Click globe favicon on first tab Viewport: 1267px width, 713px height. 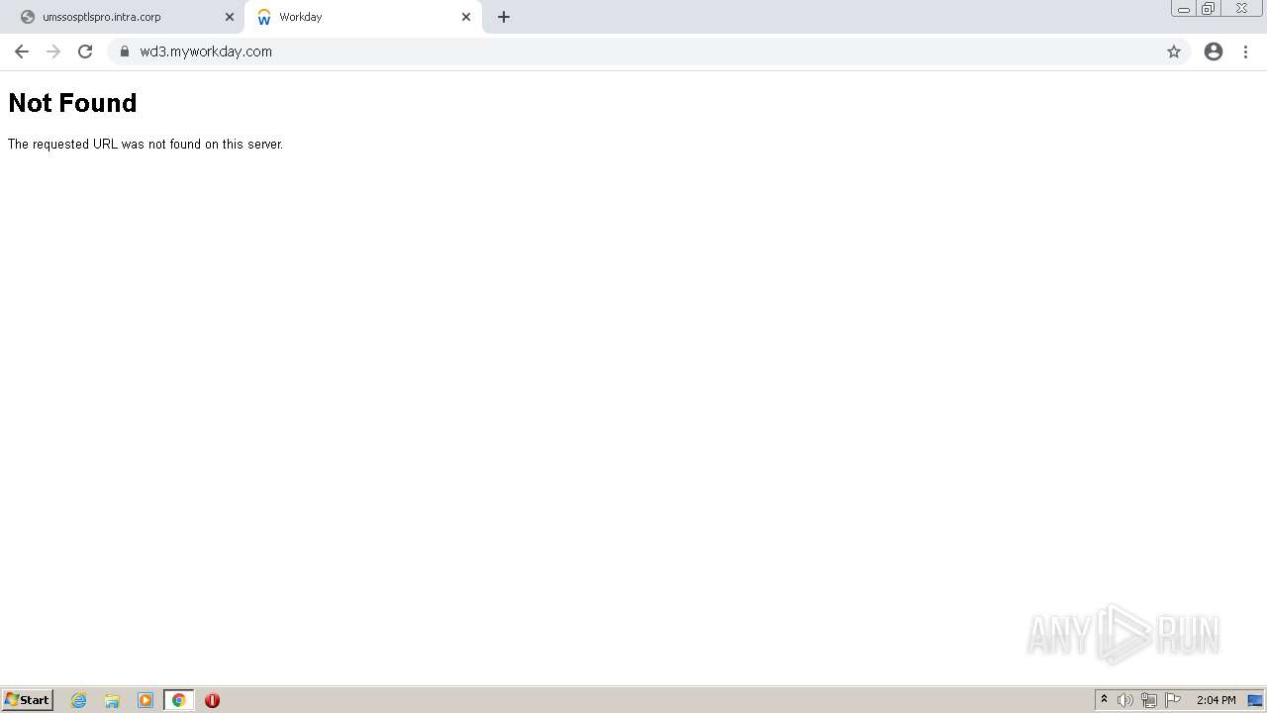28,17
